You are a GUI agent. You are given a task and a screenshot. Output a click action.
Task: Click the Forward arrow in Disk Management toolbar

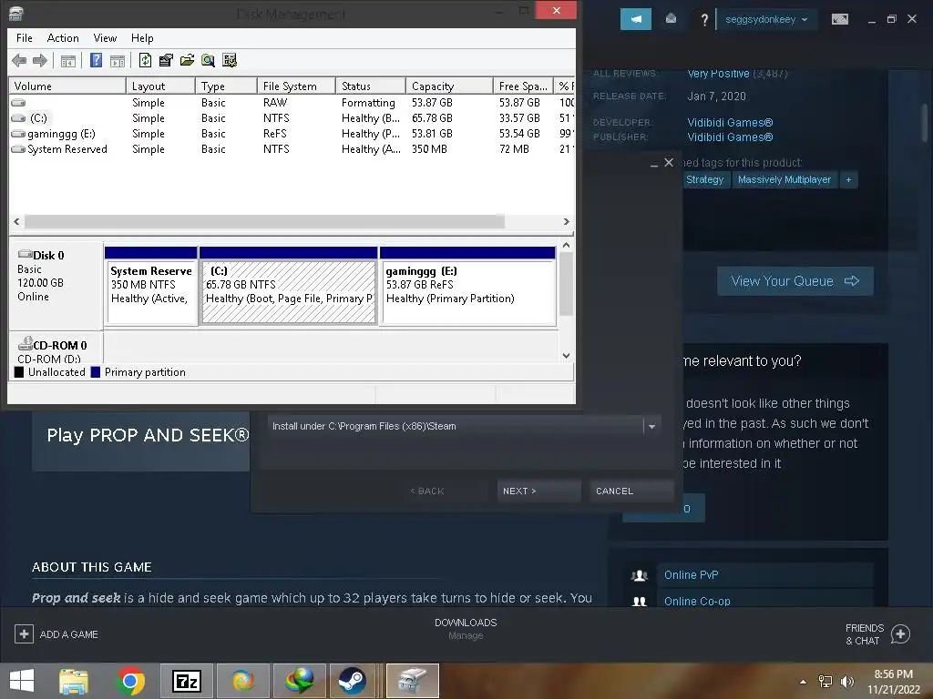pyautogui.click(x=40, y=60)
